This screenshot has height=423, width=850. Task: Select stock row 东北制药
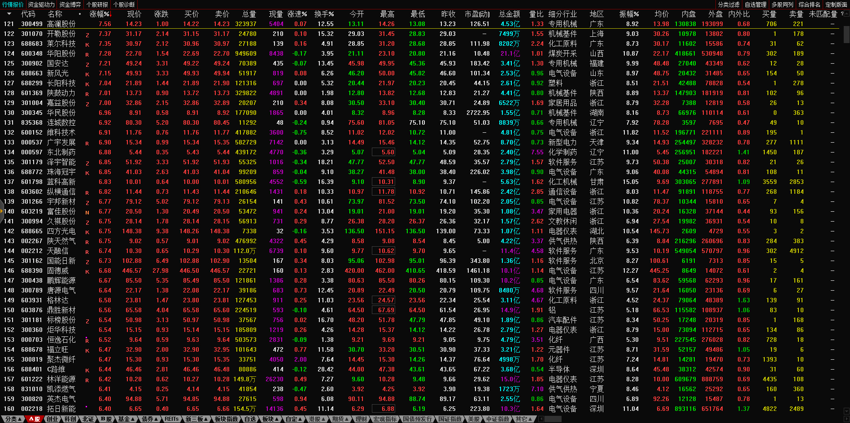coord(61,152)
